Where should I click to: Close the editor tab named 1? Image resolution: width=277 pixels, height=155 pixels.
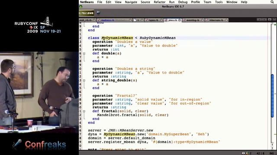[142, 20]
